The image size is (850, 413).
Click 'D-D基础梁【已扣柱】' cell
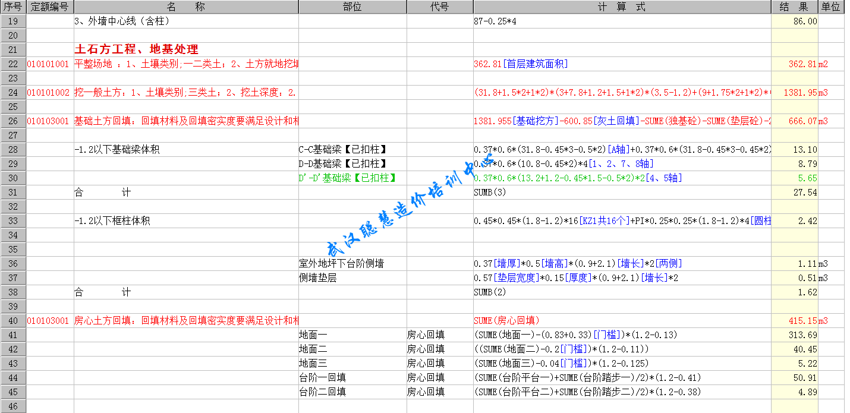(x=352, y=164)
